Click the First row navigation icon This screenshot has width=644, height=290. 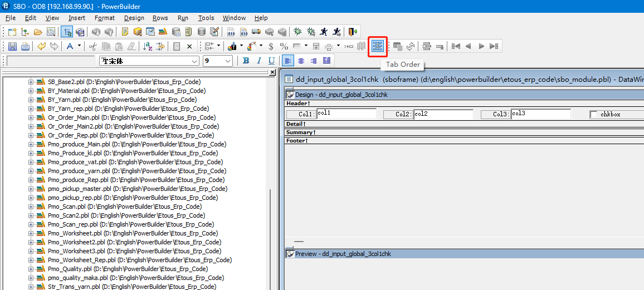pyautogui.click(x=456, y=46)
